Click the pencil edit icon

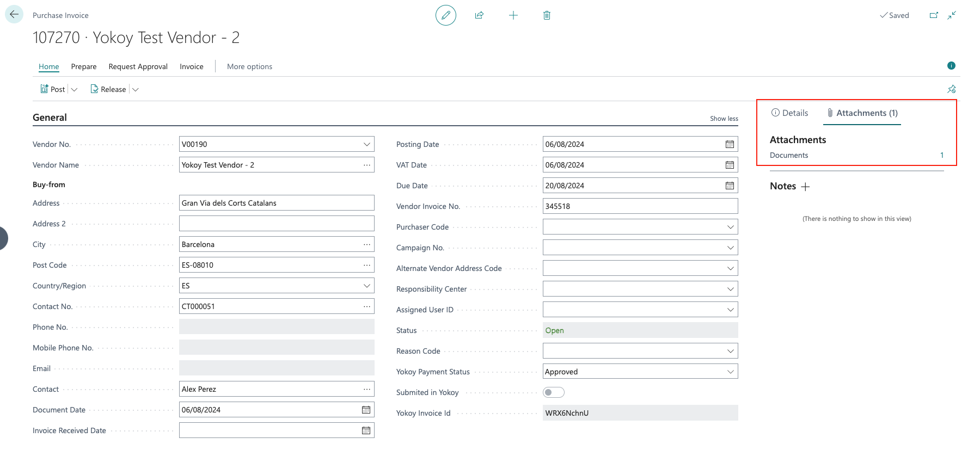pyautogui.click(x=445, y=15)
